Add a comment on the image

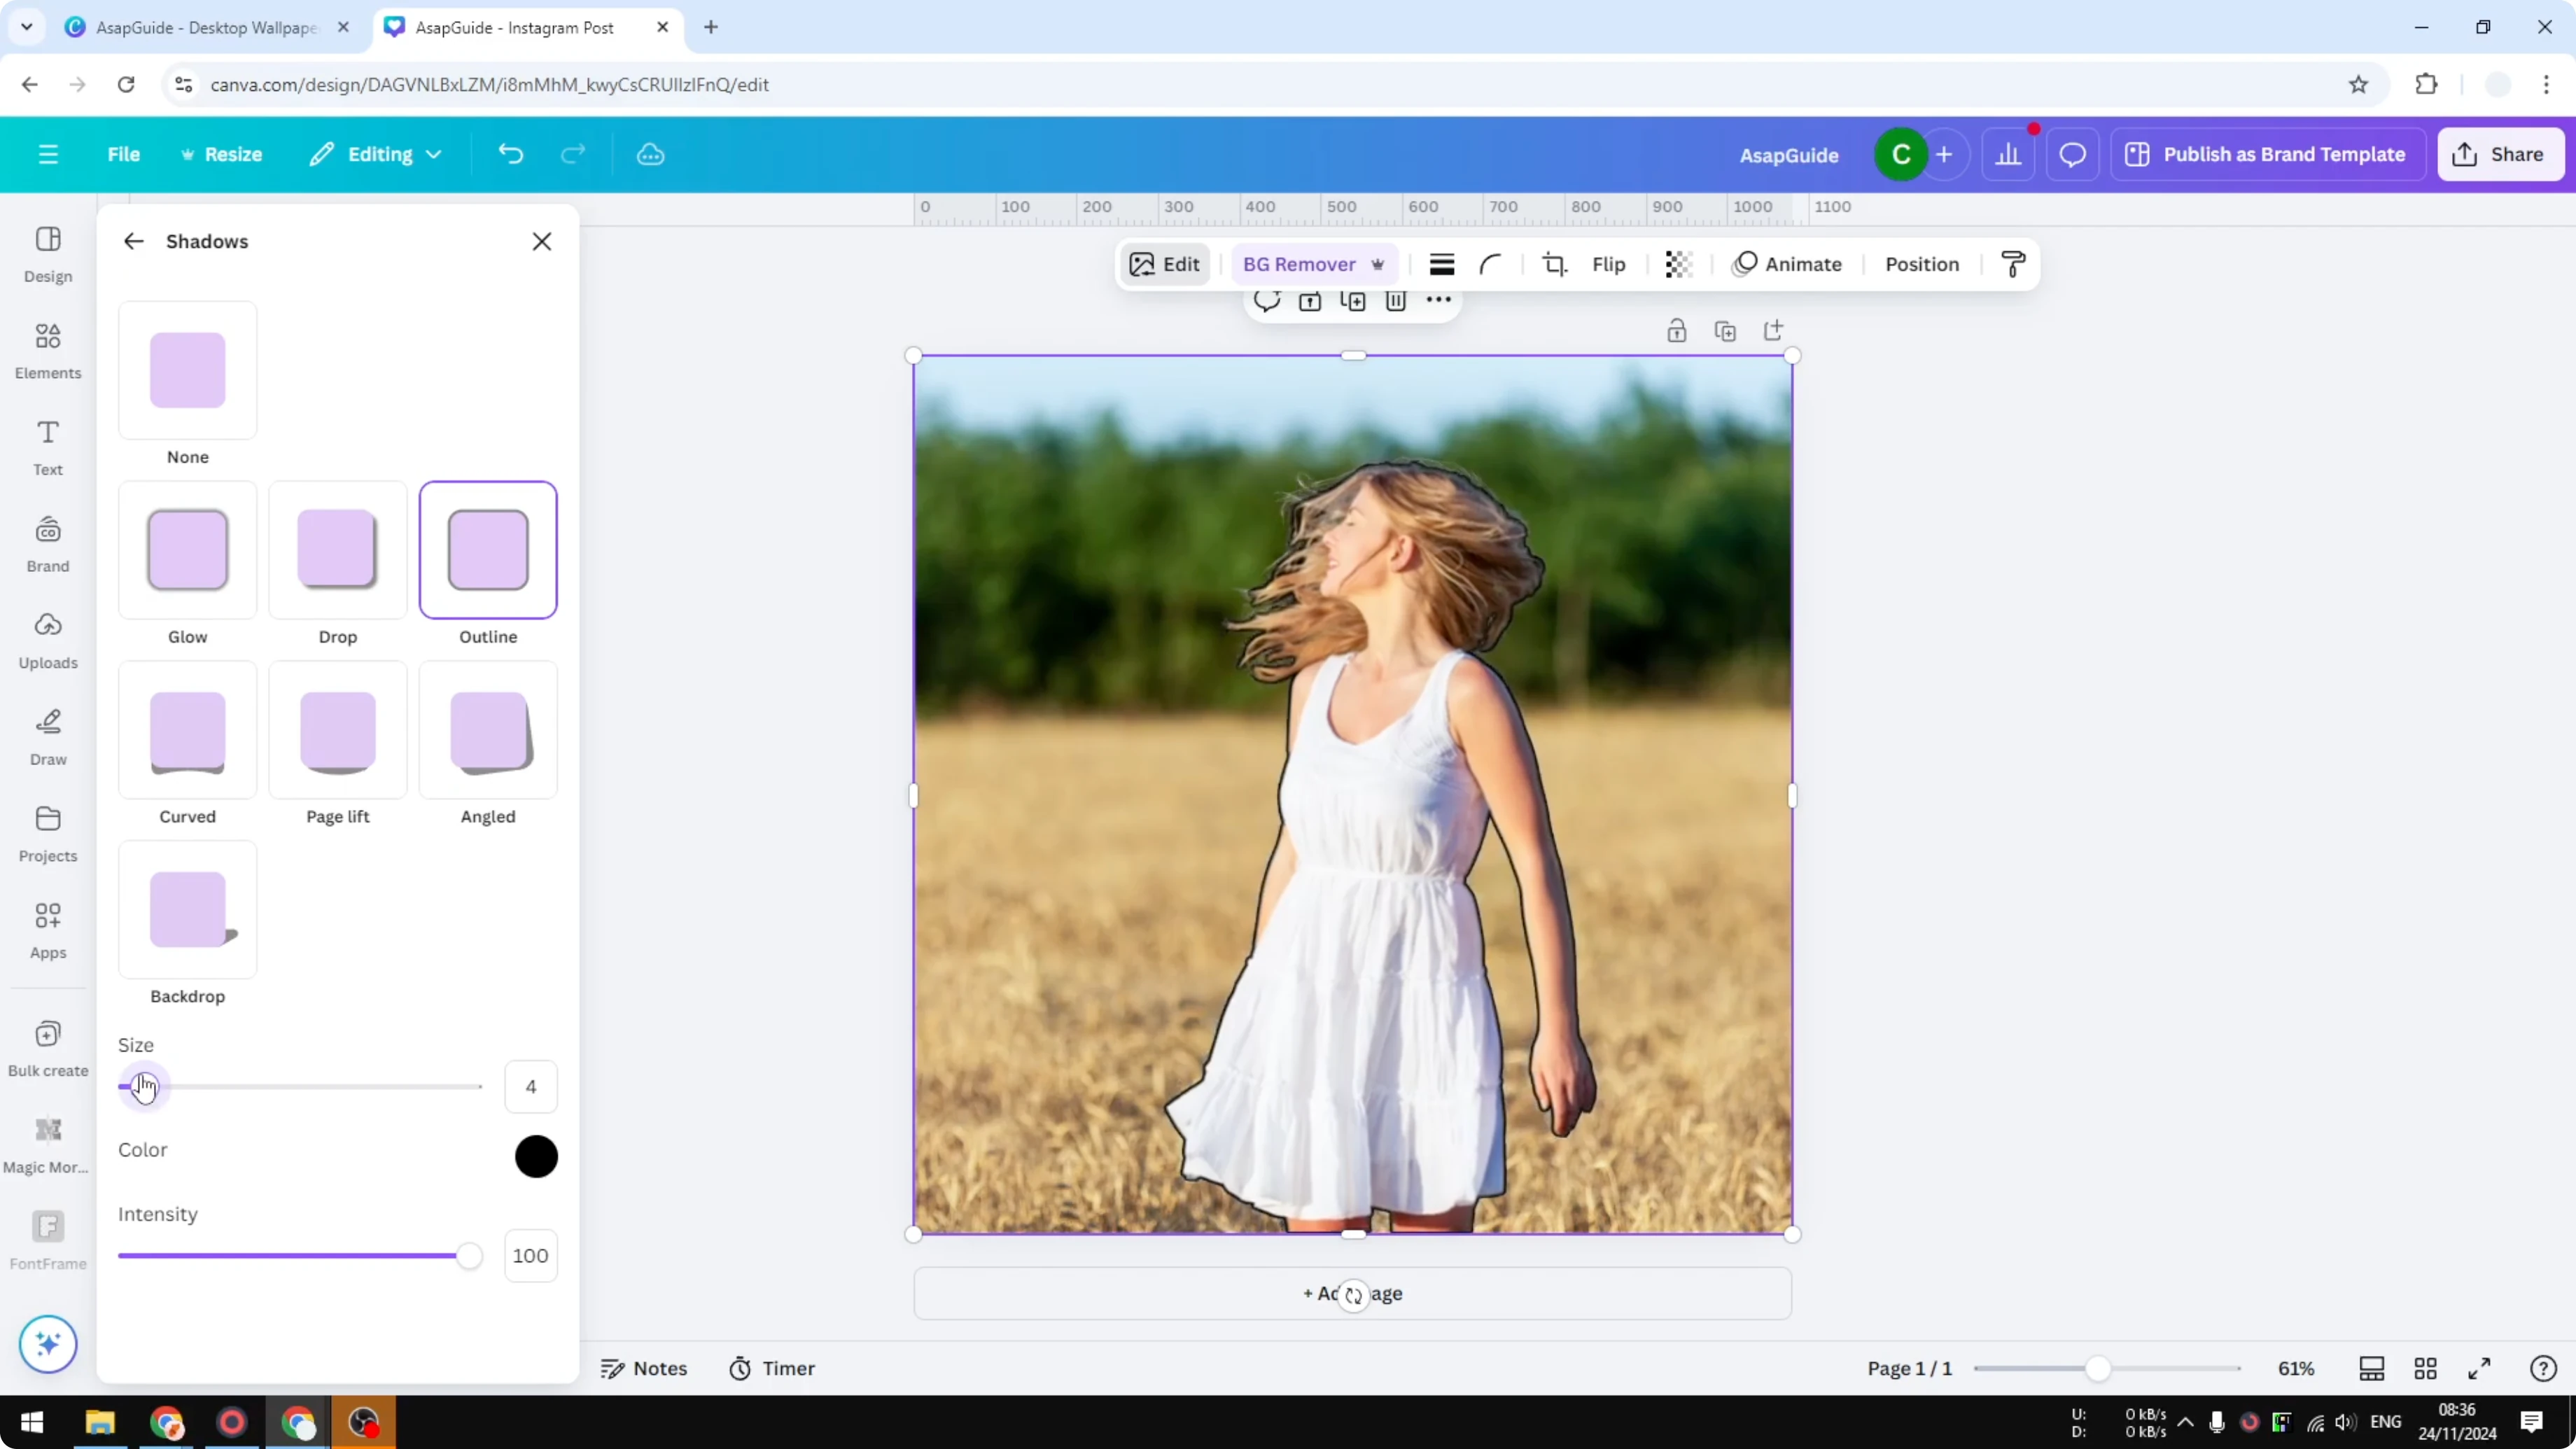tap(1266, 301)
